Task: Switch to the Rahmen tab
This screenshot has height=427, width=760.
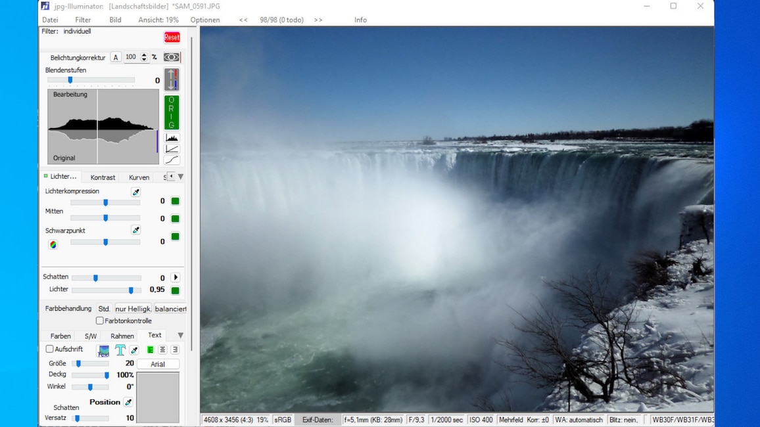Action: tap(122, 336)
